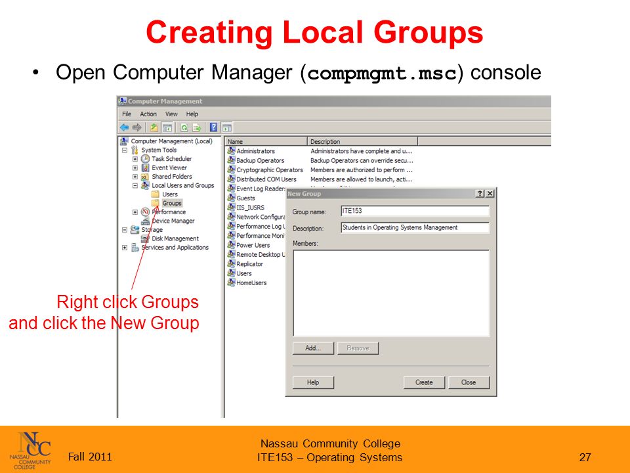Image resolution: width=630 pixels, height=473 pixels.
Task: Click the IIS_IUSRS group icon
Action: (x=231, y=207)
